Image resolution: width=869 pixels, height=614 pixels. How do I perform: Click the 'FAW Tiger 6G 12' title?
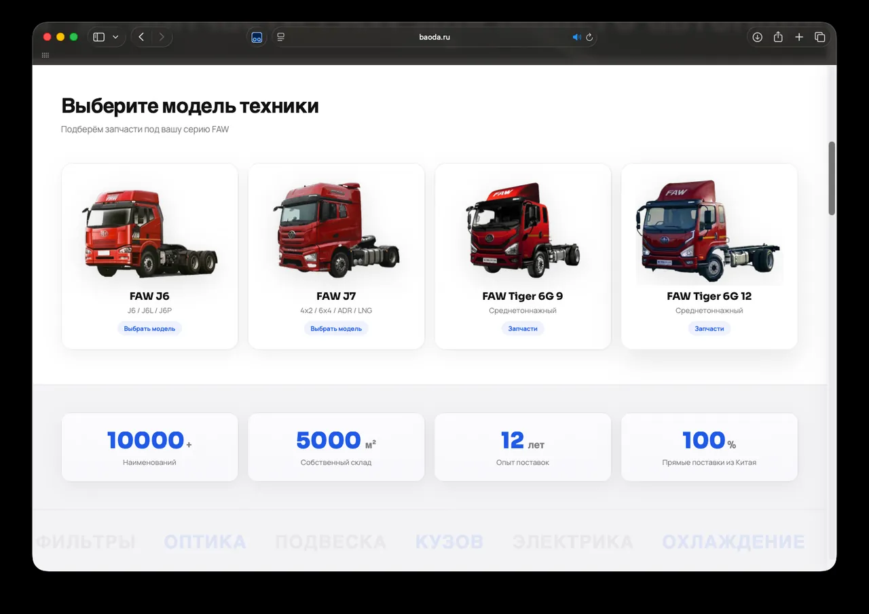(x=709, y=296)
